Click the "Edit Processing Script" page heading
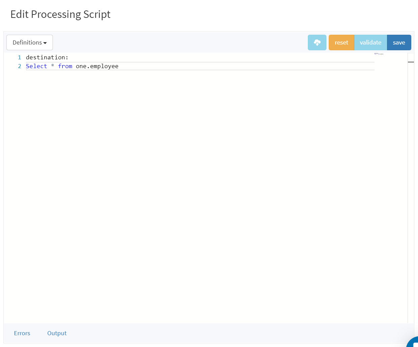This screenshot has height=347, width=418. point(60,14)
